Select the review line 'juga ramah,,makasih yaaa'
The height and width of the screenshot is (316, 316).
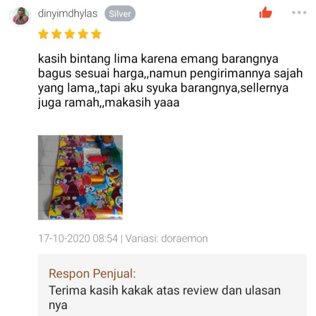click(x=109, y=103)
